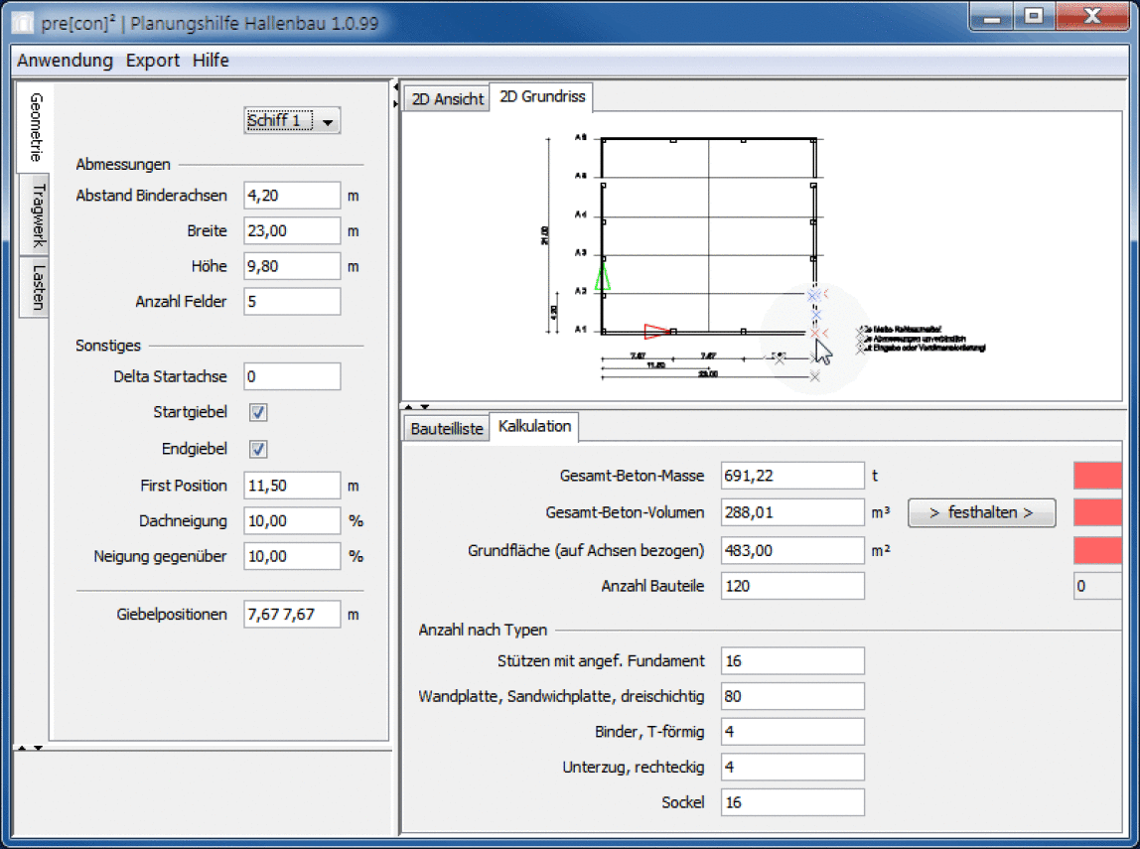
Task: Click the Anzahl Felder input field
Action: click(292, 302)
